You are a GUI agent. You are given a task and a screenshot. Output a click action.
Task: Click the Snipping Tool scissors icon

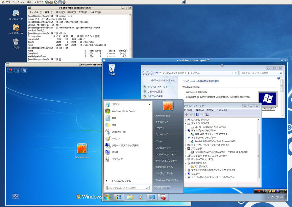pyautogui.click(x=107, y=132)
